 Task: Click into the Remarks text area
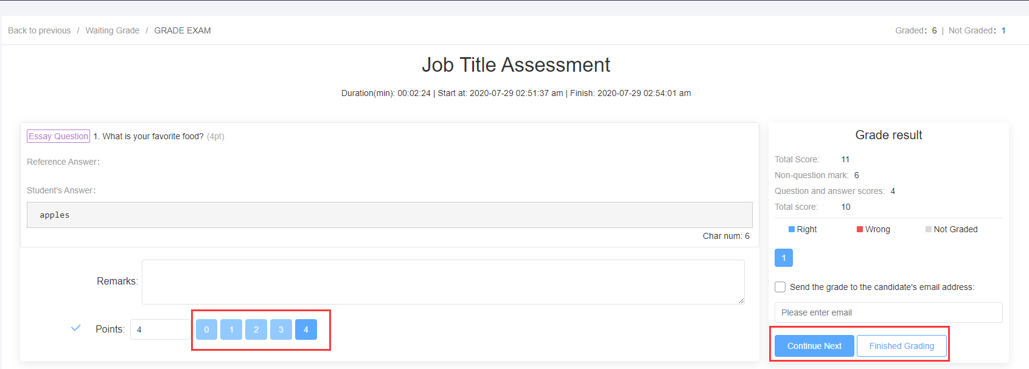pos(442,281)
